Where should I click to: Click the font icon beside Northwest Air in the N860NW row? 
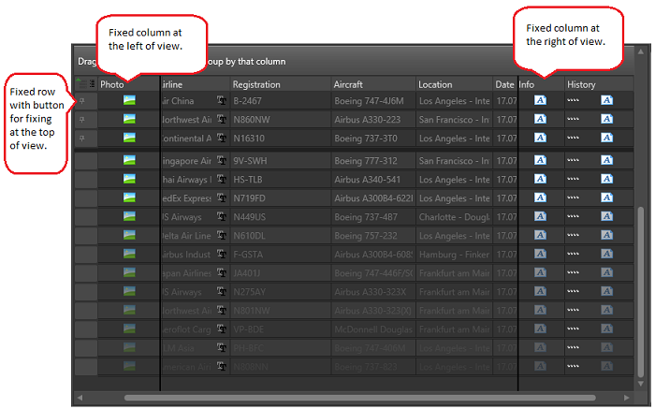coord(222,120)
